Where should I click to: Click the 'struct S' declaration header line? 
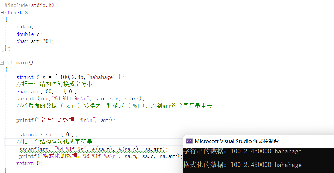click(16, 13)
